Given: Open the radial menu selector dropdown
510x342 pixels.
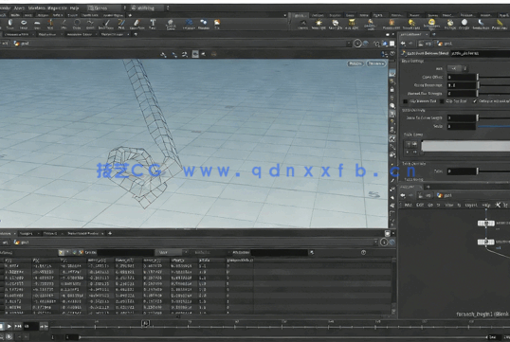Looking at the screenshot, I should [x=149, y=8].
